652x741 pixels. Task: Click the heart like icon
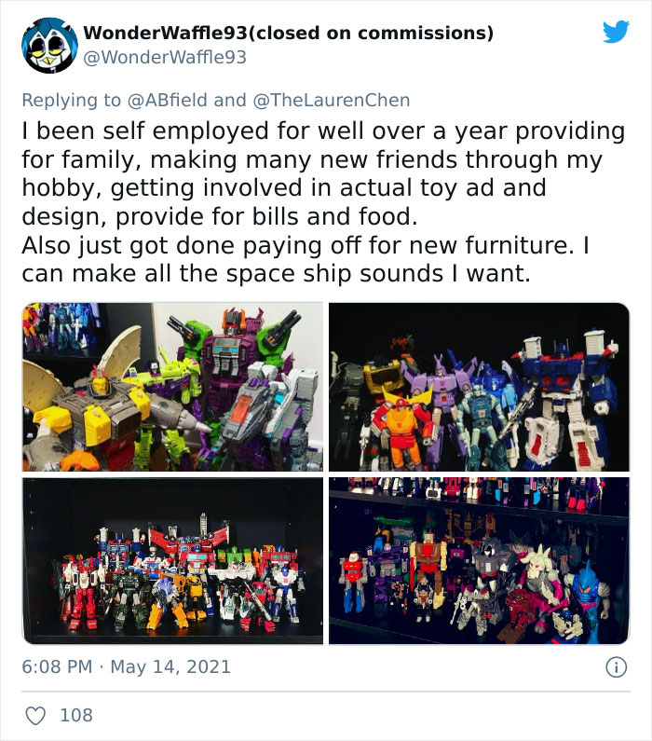click(x=35, y=716)
